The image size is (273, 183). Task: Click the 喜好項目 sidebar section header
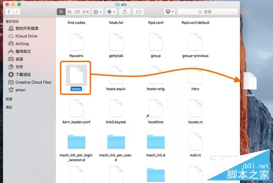[x=12, y=21]
